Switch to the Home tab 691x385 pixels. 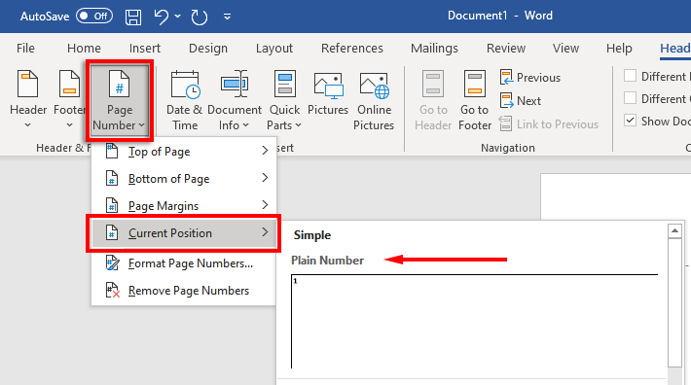84,48
